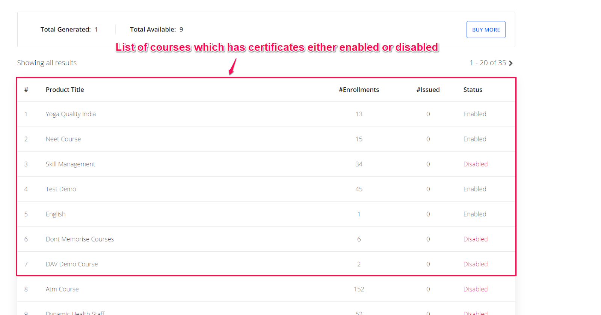This screenshot has height=315, width=601.
Task: Open Dont Memorise Courses entry
Action: 80,239
